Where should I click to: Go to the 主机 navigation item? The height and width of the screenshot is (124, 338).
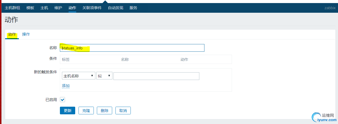pyautogui.click(x=44, y=8)
